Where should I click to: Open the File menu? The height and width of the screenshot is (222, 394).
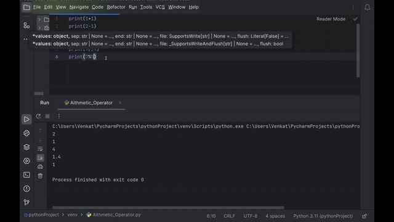[37, 7]
